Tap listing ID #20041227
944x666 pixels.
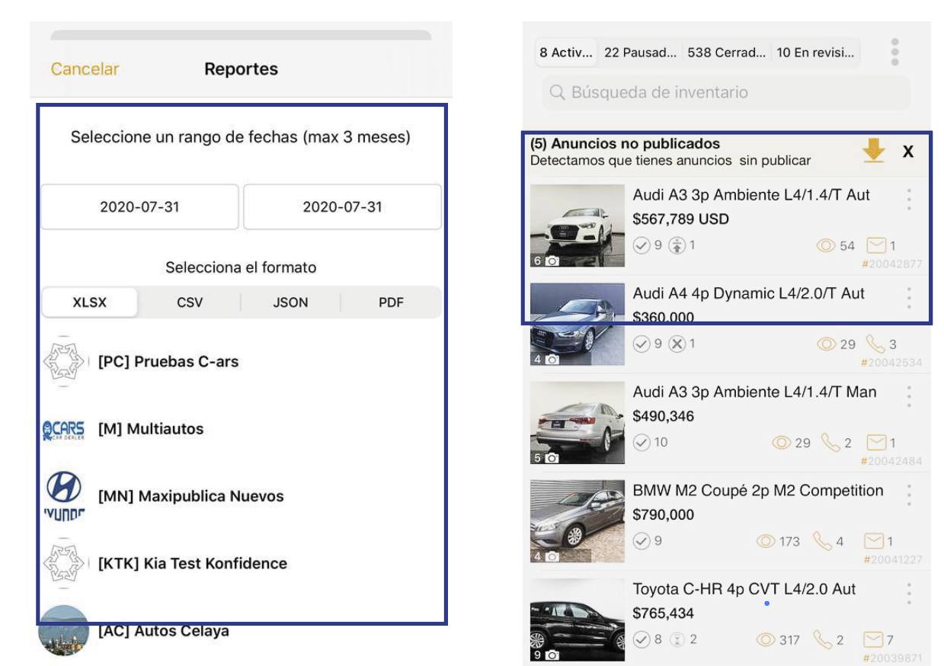[x=893, y=560]
